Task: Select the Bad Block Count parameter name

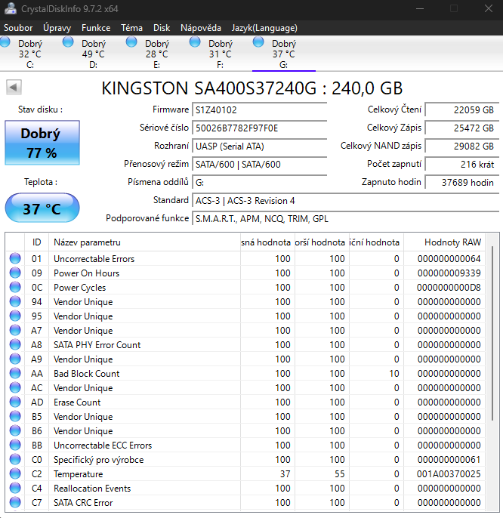Action: [86, 374]
